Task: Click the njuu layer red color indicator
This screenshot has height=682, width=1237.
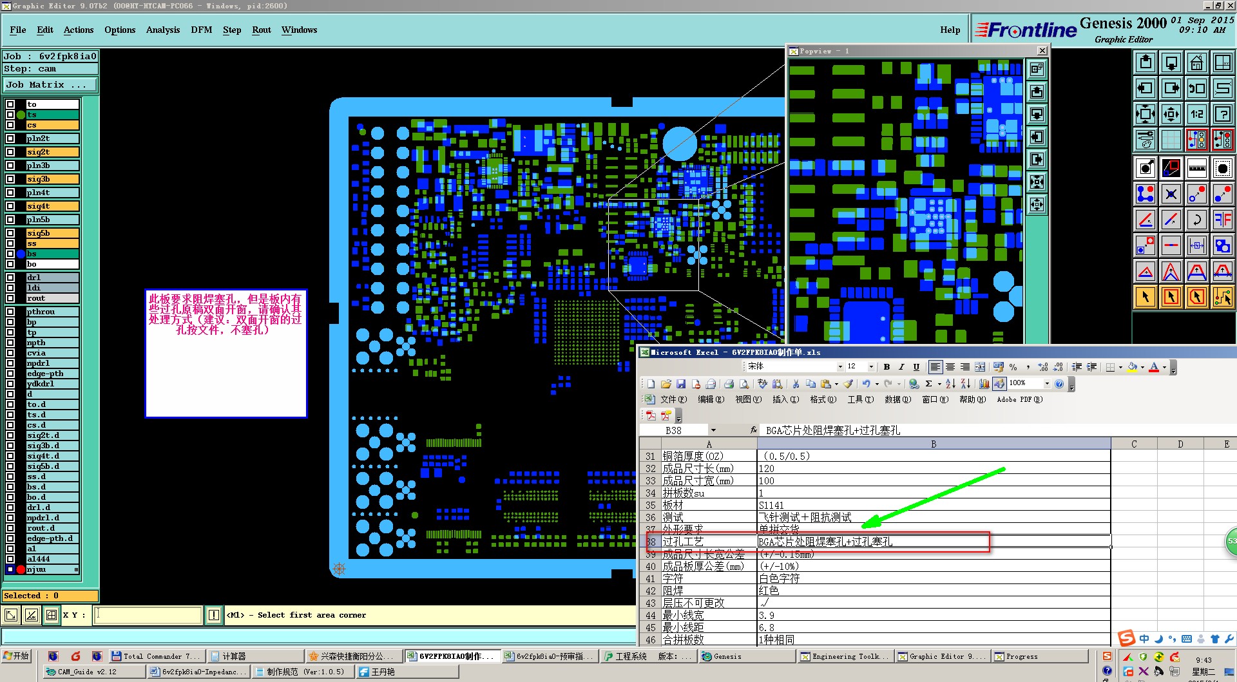Action: (21, 569)
